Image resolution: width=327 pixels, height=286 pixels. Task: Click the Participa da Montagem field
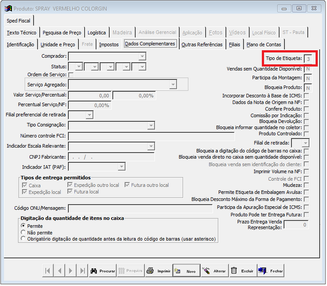pos(308,78)
